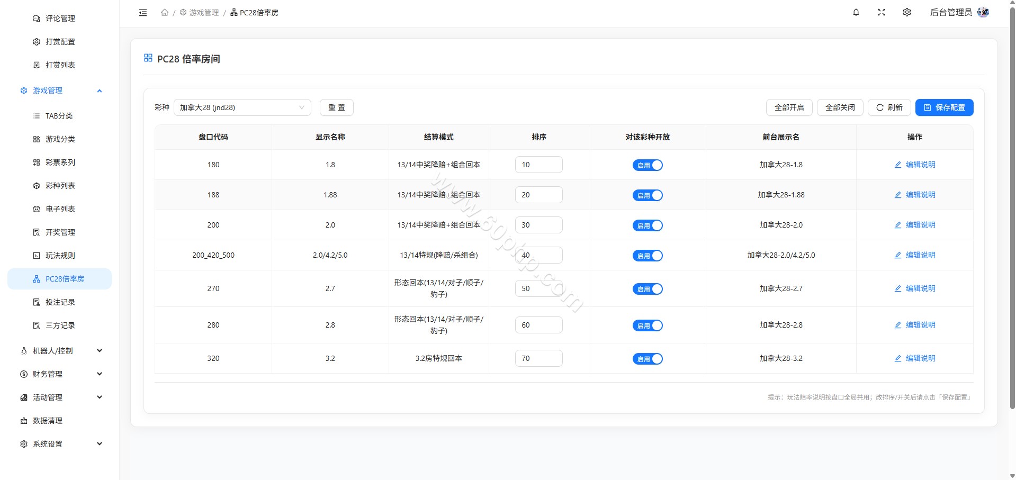Collapse the 游戏管理 menu group

tap(60, 90)
